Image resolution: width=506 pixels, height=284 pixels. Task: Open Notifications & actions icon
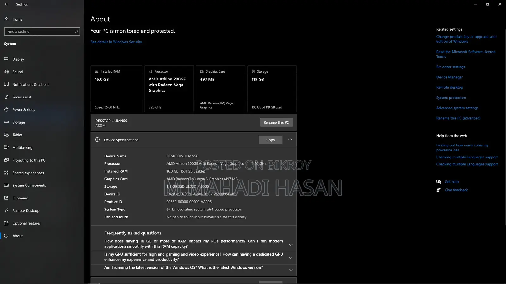pyautogui.click(x=6, y=84)
